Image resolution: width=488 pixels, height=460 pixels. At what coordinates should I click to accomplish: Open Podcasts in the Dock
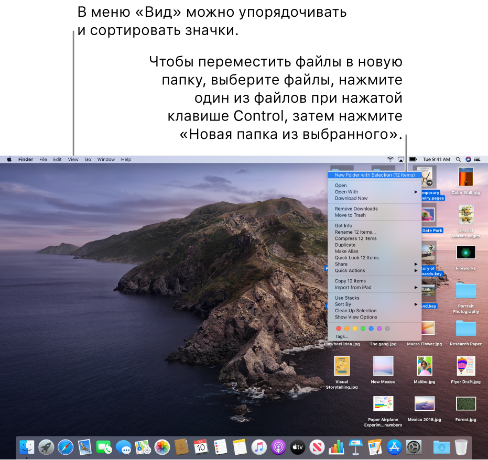point(278,447)
